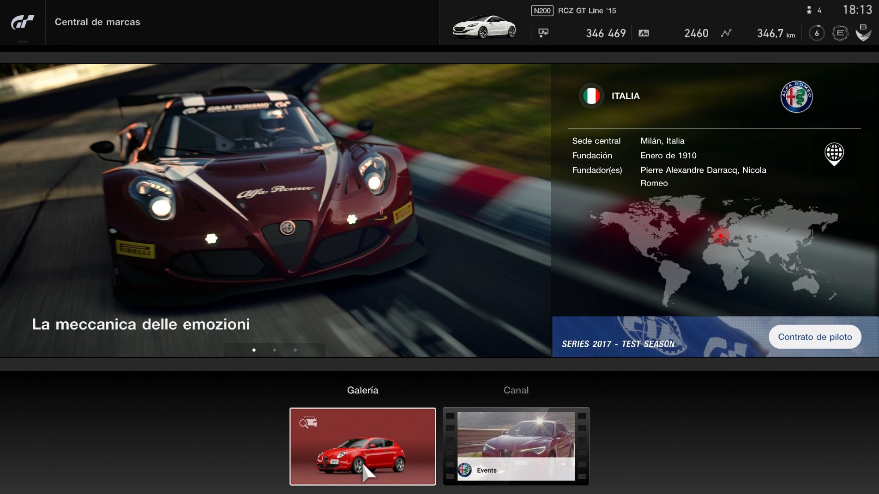
Task: Play the Alfa Romeo Events video thumbnail
Action: point(516,446)
